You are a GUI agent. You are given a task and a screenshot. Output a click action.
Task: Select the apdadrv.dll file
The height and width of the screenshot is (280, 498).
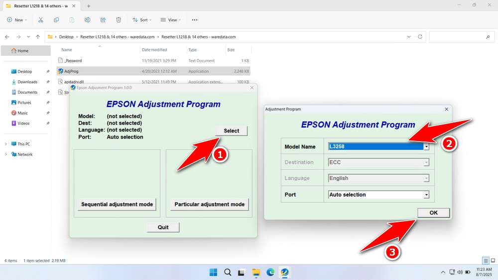point(154,82)
